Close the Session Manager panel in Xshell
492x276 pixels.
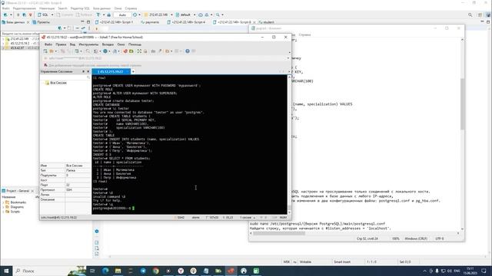[88, 71]
